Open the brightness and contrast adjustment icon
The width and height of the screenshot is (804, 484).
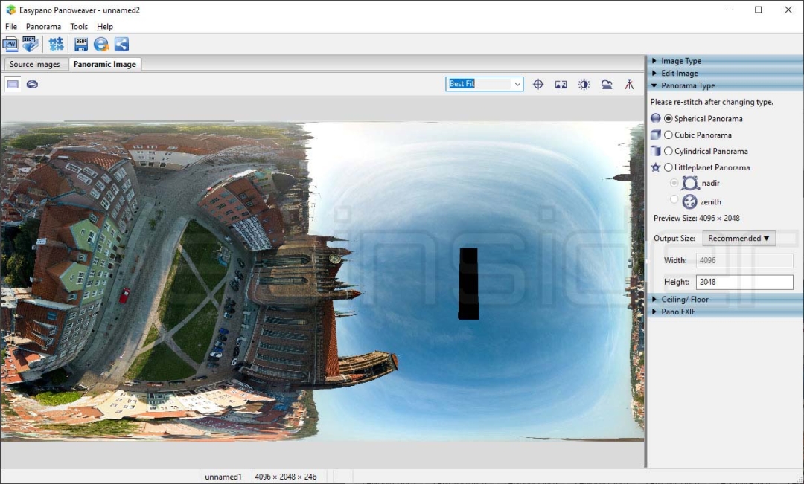point(584,84)
